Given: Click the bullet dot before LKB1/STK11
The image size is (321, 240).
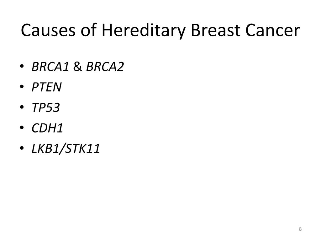Looking at the screenshot, I should [22, 148].
